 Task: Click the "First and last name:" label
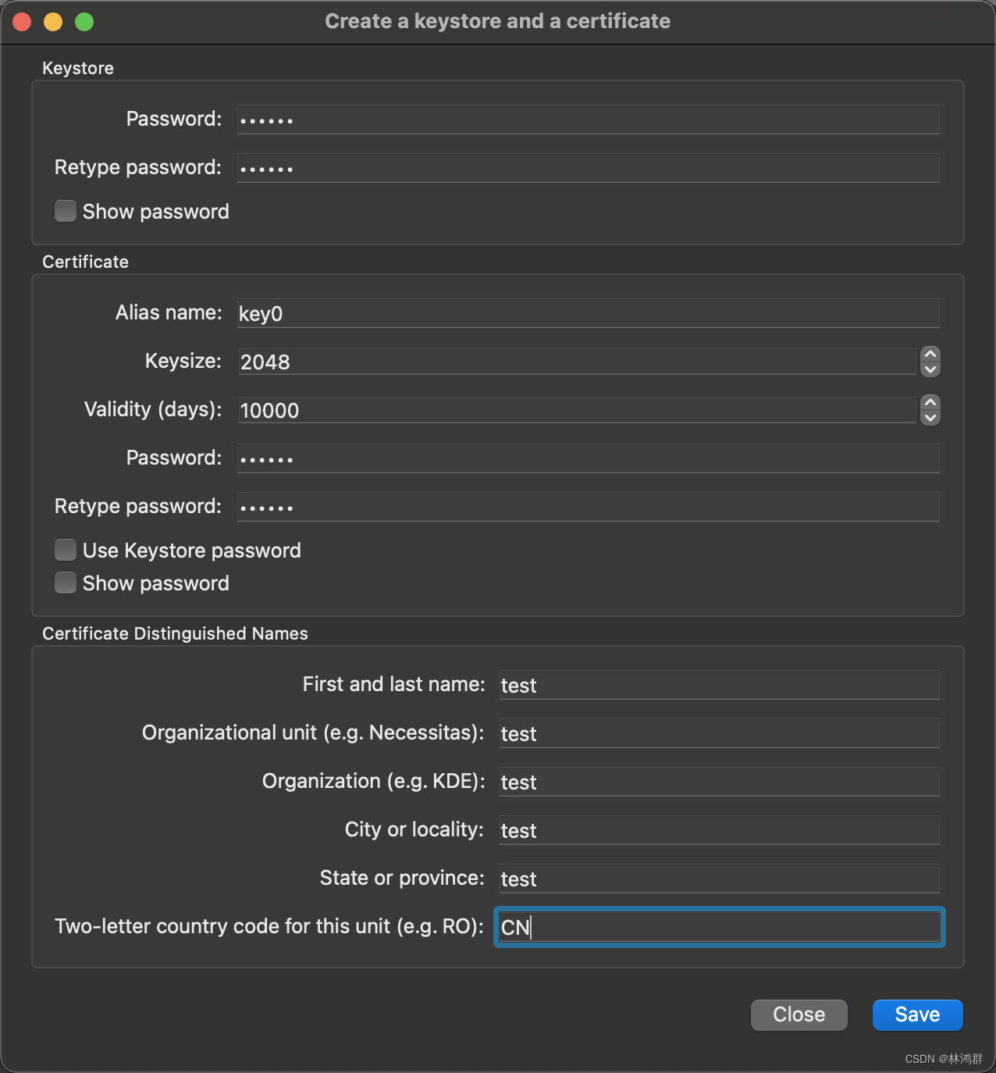pyautogui.click(x=394, y=684)
